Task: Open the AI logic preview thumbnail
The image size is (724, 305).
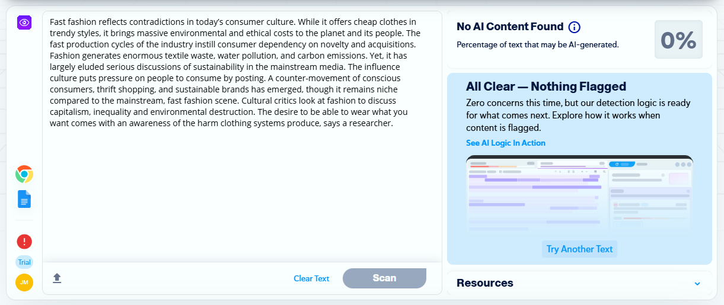Action: coord(579,194)
